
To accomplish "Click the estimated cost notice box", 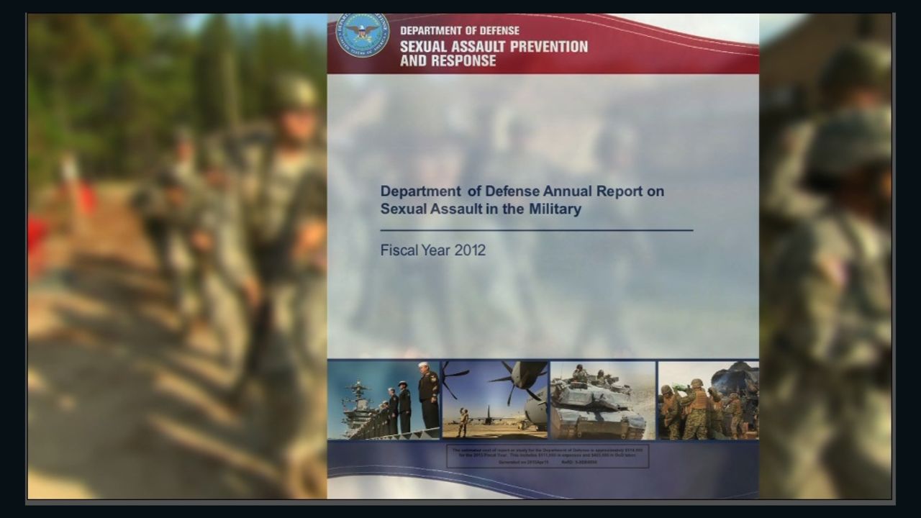I will [x=548, y=456].
